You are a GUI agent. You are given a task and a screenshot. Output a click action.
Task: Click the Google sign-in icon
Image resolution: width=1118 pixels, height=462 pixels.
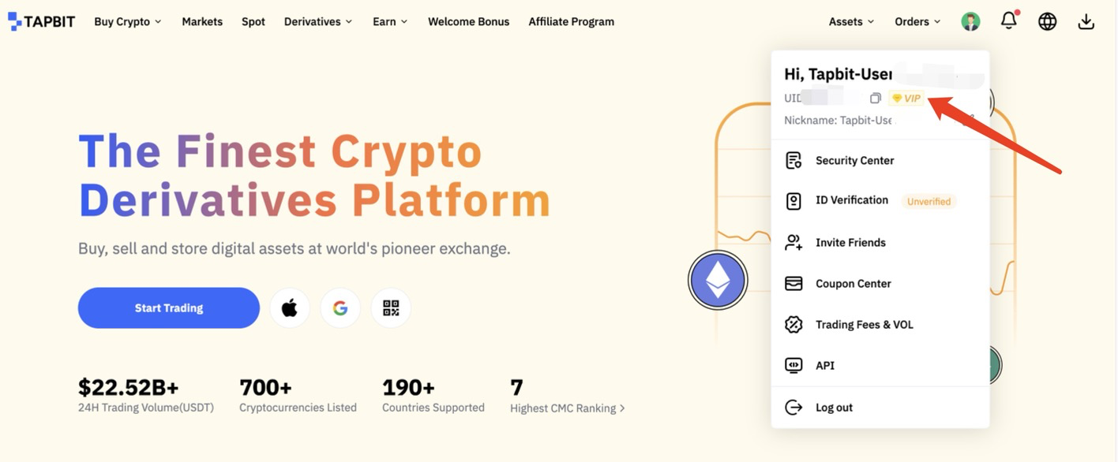[340, 308]
